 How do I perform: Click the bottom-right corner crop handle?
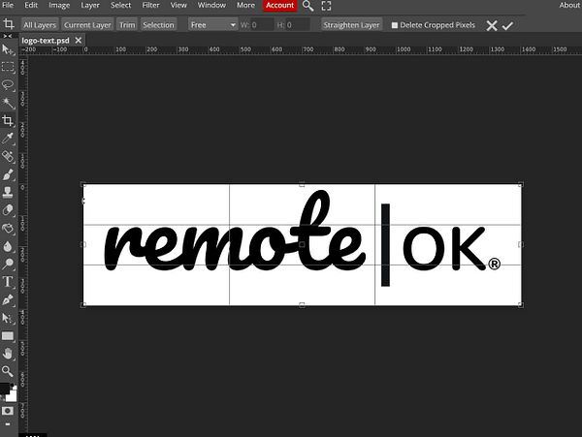pos(521,304)
